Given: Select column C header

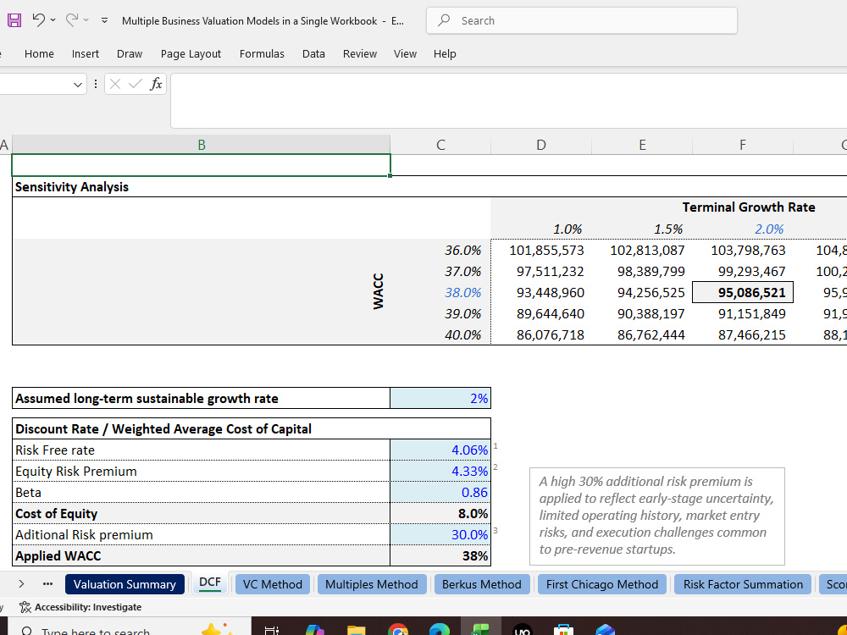Looking at the screenshot, I should click(440, 145).
